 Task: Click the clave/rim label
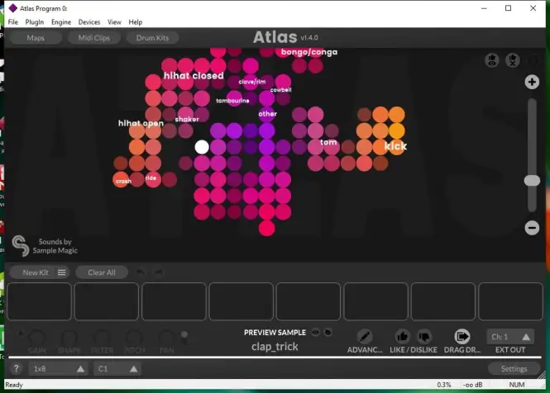pyautogui.click(x=252, y=82)
